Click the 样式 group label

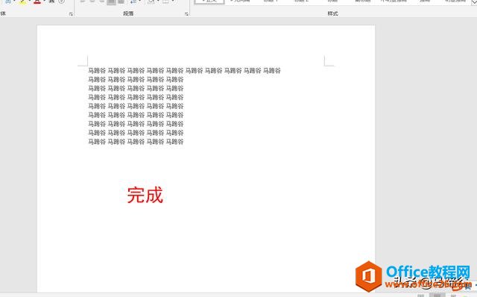point(332,13)
